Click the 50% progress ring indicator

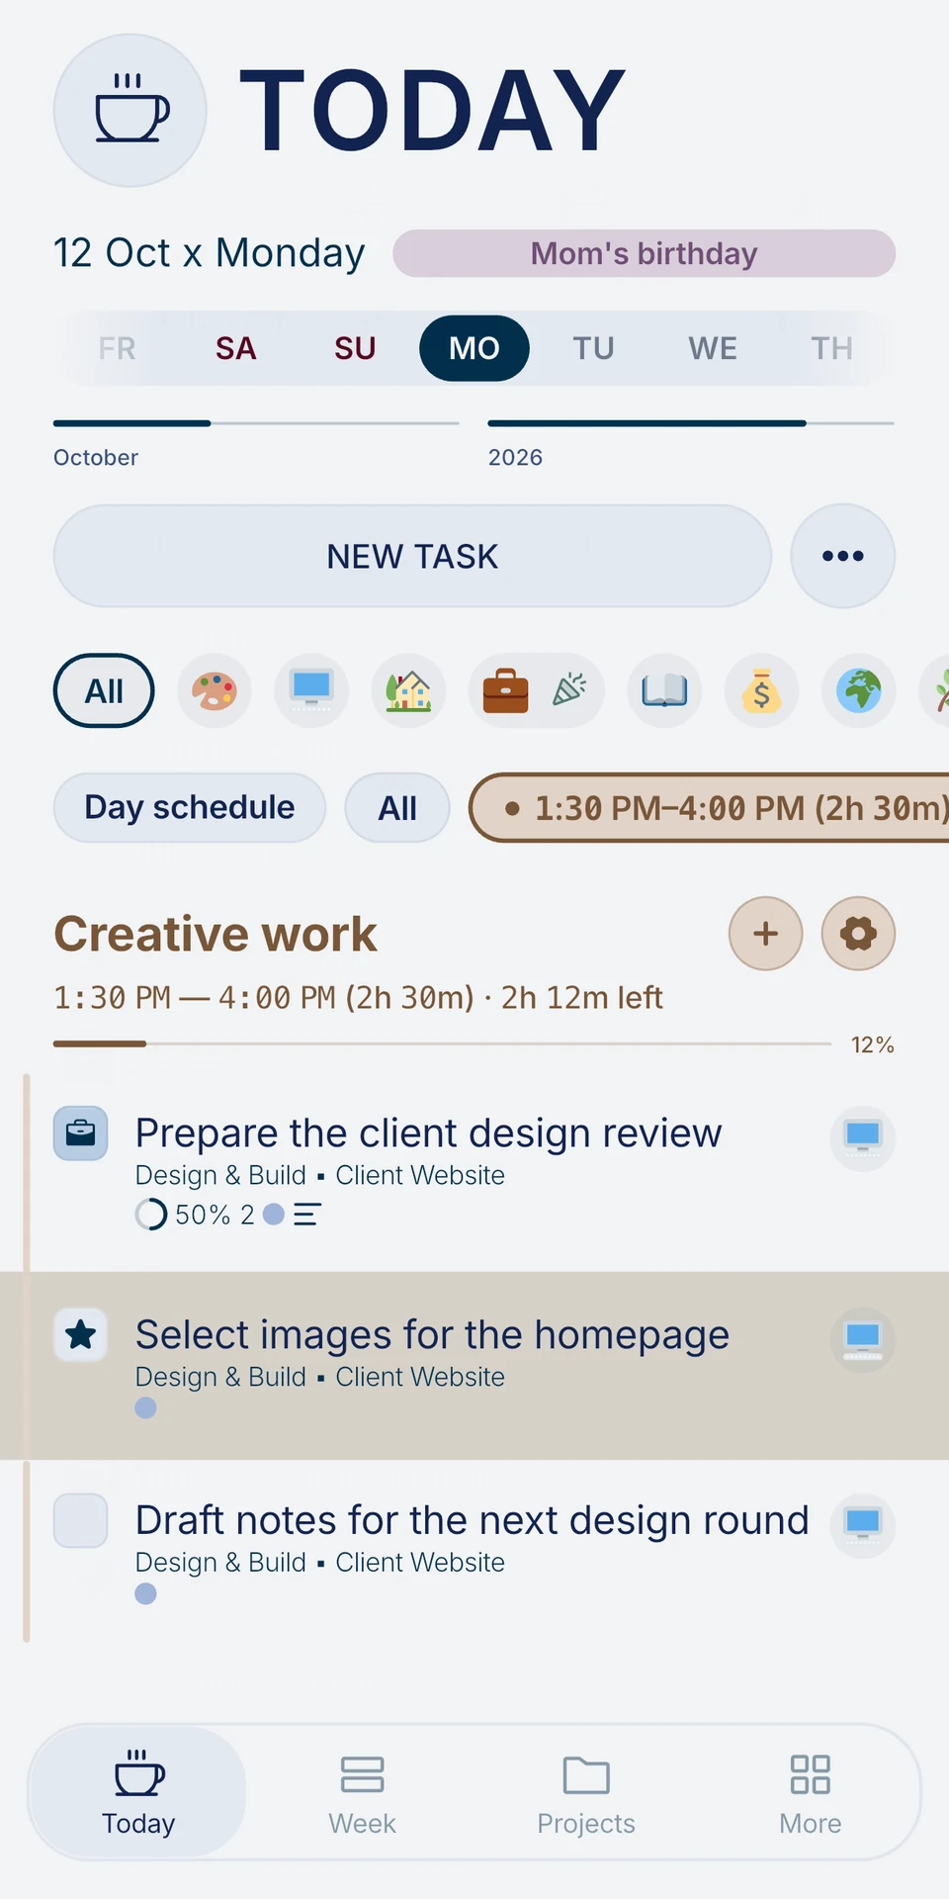(151, 1215)
